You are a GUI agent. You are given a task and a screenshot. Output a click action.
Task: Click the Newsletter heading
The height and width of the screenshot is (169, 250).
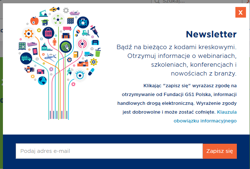click(211, 34)
